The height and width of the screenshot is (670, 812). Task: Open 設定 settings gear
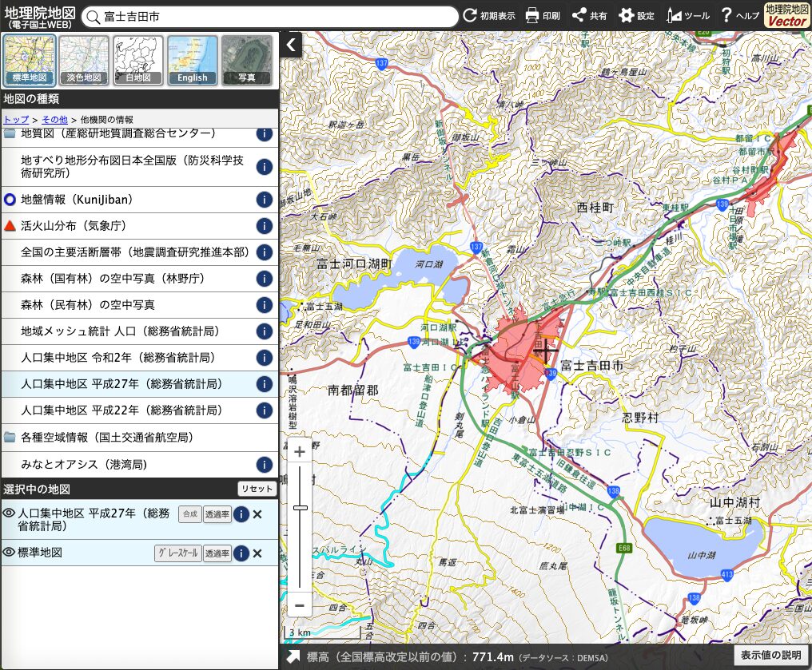(x=636, y=15)
